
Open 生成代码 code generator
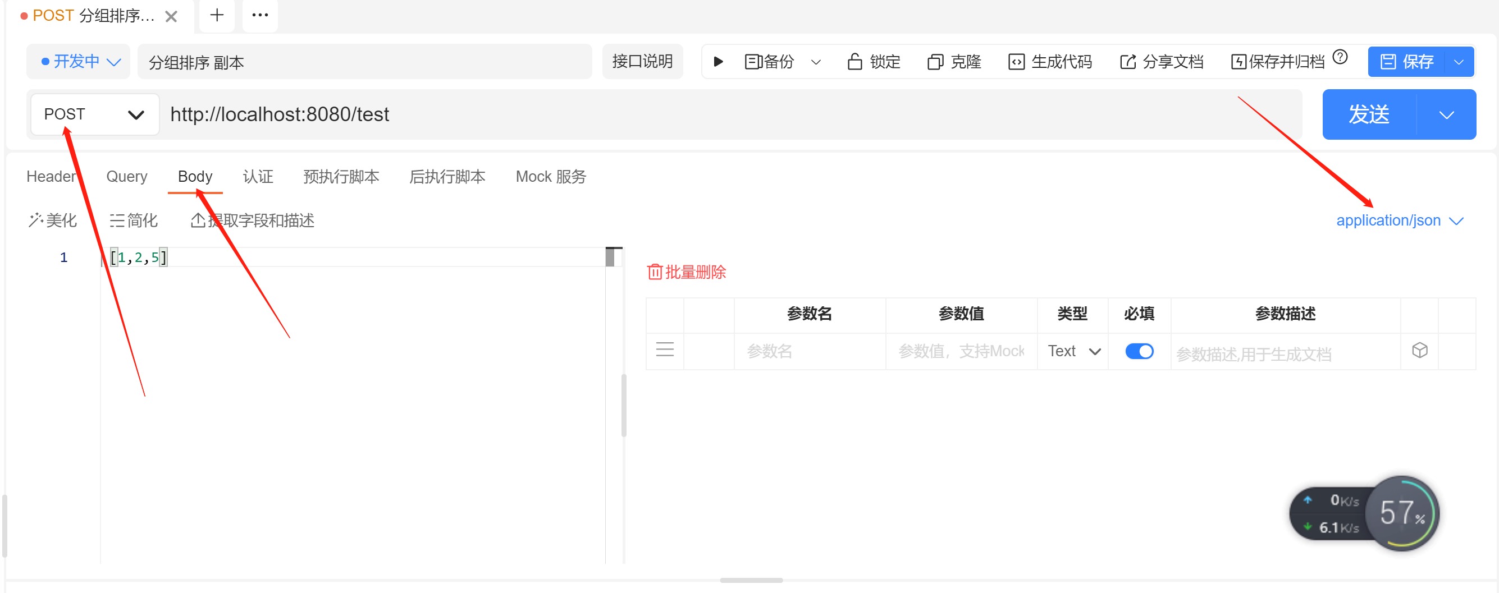[x=1050, y=62]
